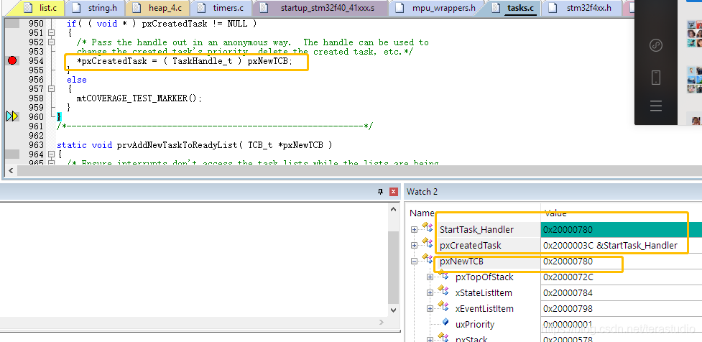
Task: Click right arrow of bottom-left horizontal scrollbar
Action: (382, 322)
